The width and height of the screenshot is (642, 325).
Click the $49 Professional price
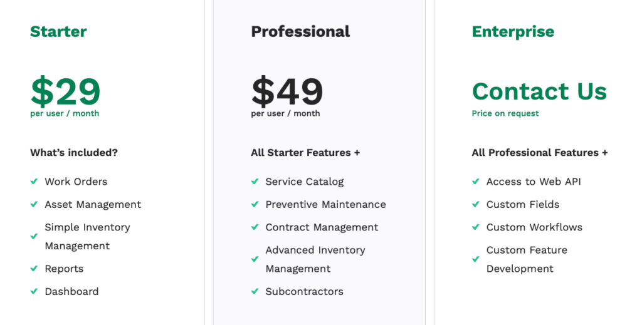(x=287, y=91)
